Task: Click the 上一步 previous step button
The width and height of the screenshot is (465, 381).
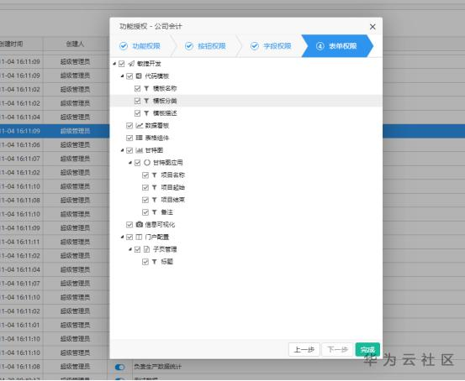Action: (x=304, y=350)
